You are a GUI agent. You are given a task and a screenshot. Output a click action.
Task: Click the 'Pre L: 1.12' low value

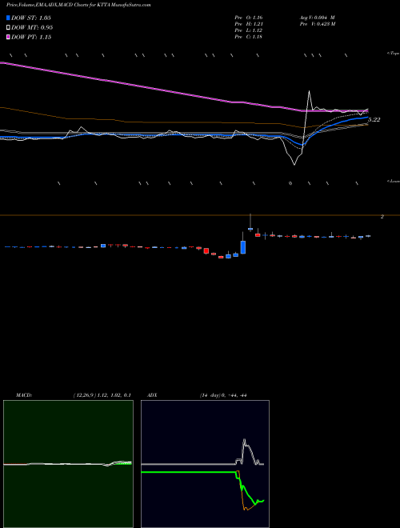tap(249, 30)
